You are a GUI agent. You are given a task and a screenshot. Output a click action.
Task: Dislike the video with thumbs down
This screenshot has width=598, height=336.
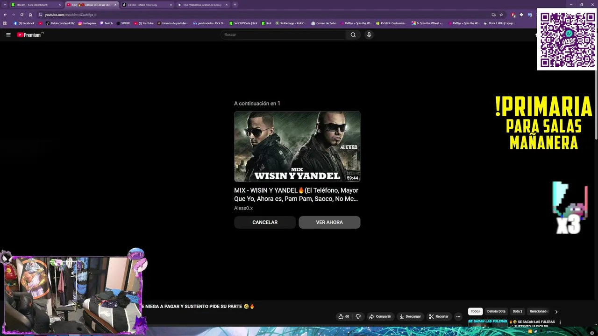point(358,316)
